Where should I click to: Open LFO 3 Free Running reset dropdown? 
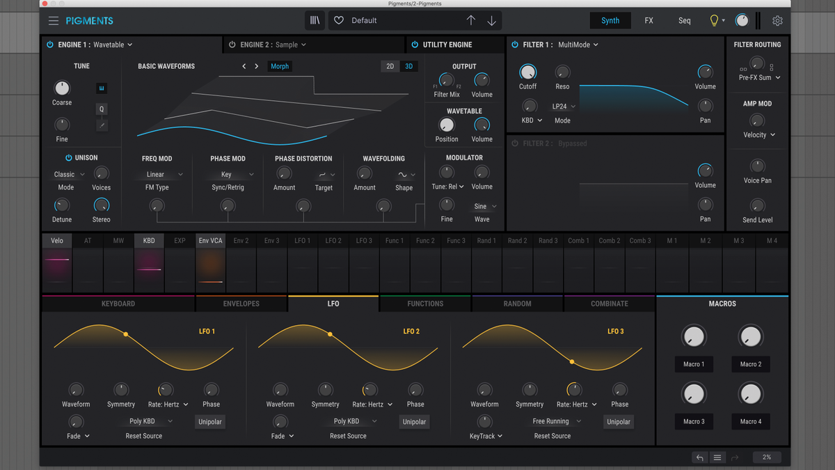[557, 421]
